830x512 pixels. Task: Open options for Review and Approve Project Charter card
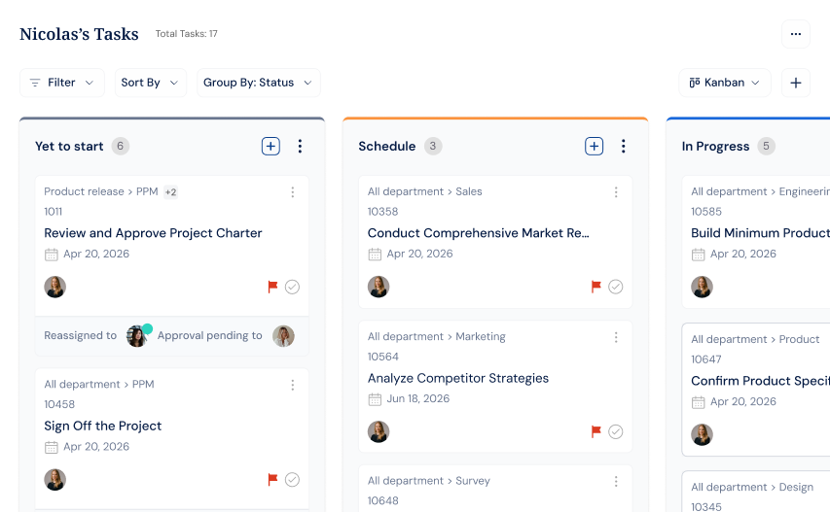pos(292,192)
